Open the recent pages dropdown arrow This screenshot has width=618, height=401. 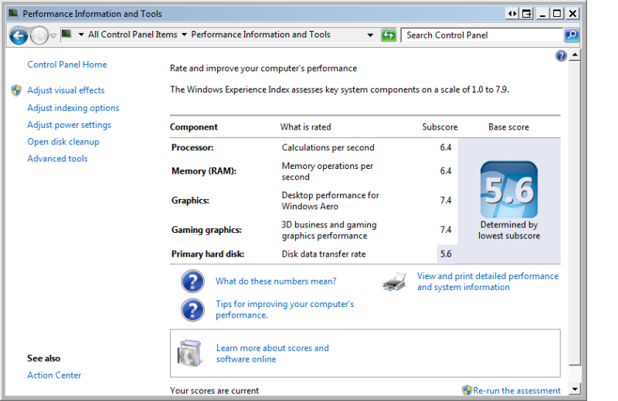tap(53, 35)
